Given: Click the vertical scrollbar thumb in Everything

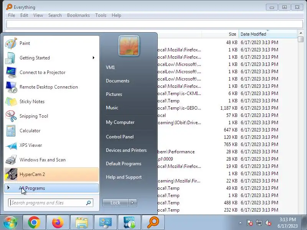Looking at the screenshot, I should (300, 39).
